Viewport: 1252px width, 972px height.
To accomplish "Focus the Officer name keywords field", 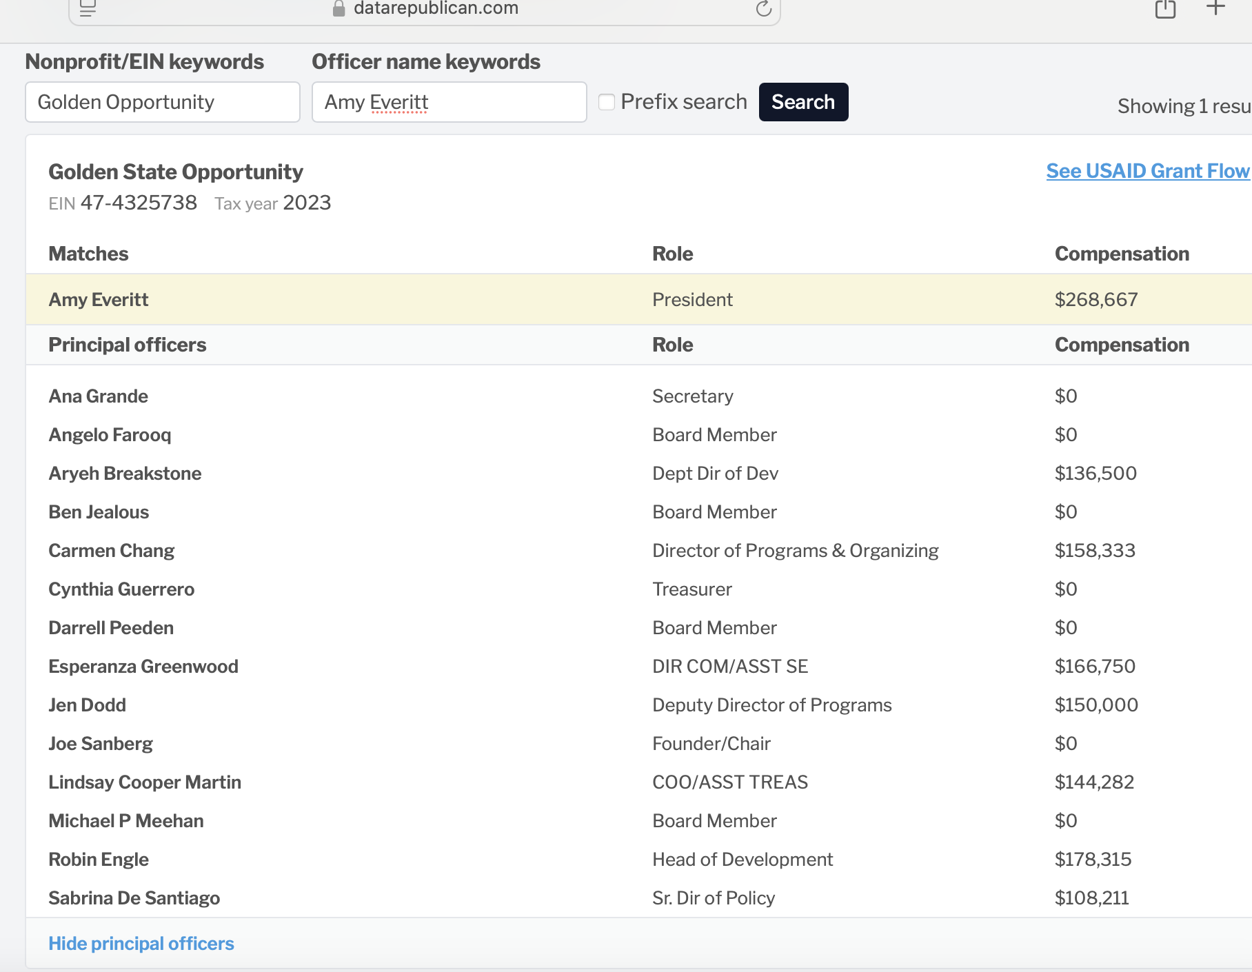I will pyautogui.click(x=449, y=102).
